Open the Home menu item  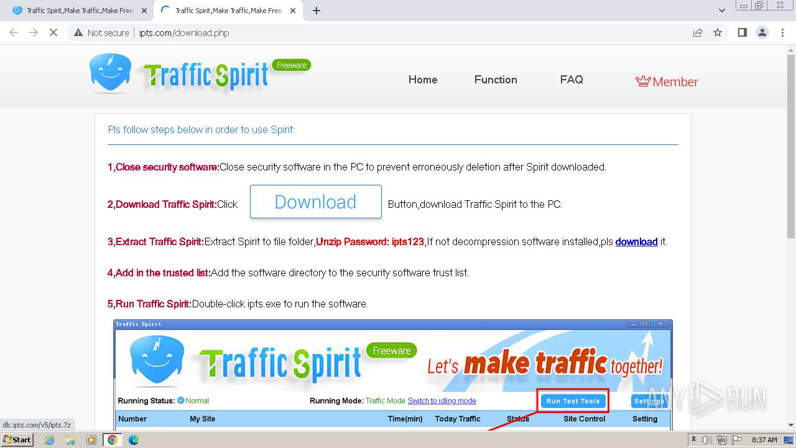[423, 80]
